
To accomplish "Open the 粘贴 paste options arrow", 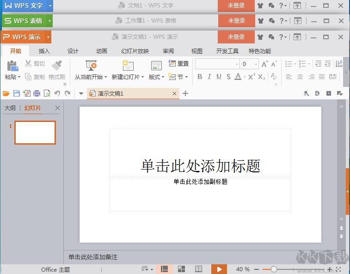I will coord(19,77).
